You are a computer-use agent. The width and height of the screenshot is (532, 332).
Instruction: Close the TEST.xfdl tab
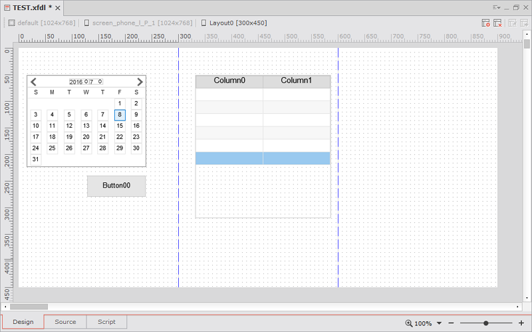(59, 7)
